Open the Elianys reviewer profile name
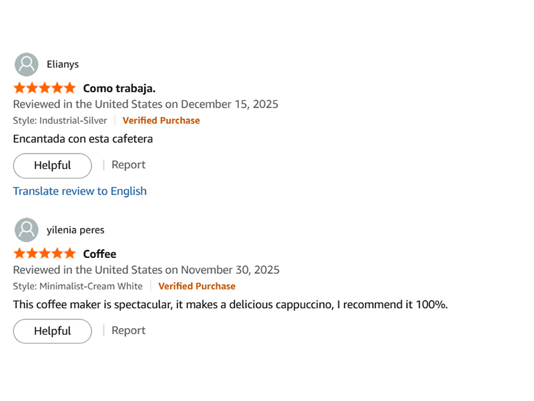 [x=63, y=65]
